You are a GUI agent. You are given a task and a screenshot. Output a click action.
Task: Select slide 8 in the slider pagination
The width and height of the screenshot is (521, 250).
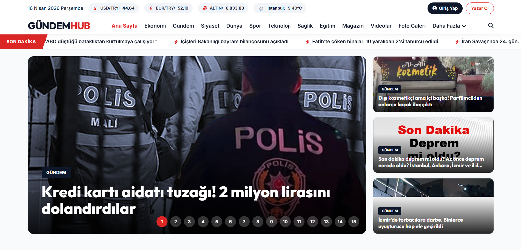tap(258, 222)
